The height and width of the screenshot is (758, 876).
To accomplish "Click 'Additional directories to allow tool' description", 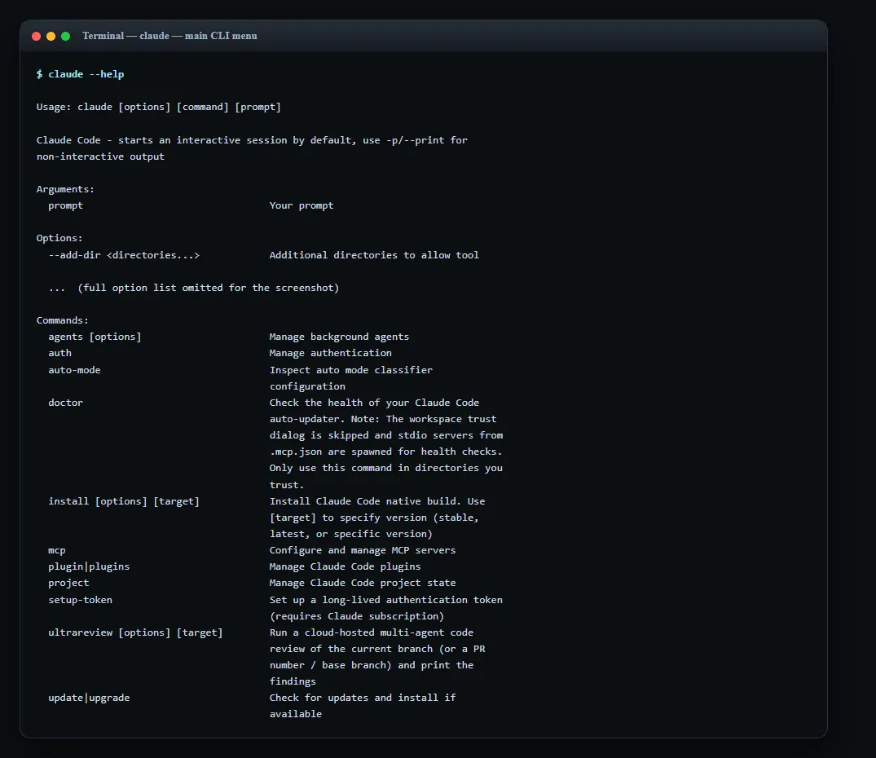I will click(374, 255).
